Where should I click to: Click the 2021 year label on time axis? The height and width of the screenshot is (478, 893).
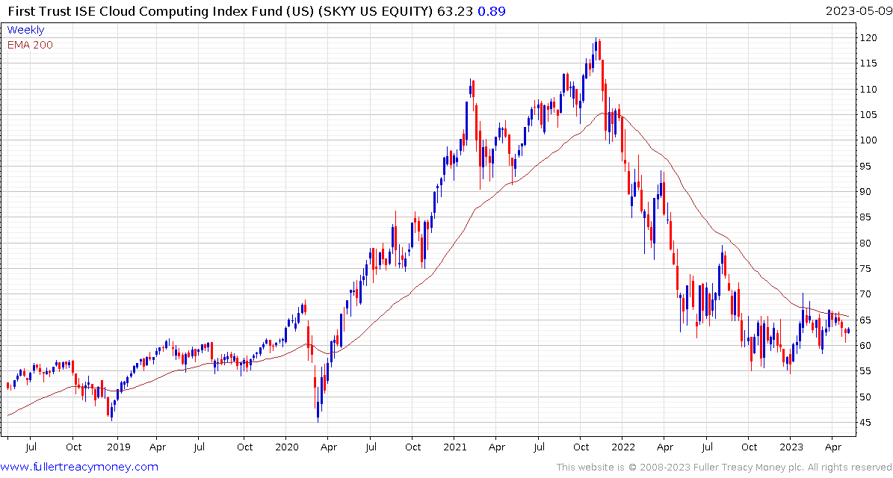[454, 448]
